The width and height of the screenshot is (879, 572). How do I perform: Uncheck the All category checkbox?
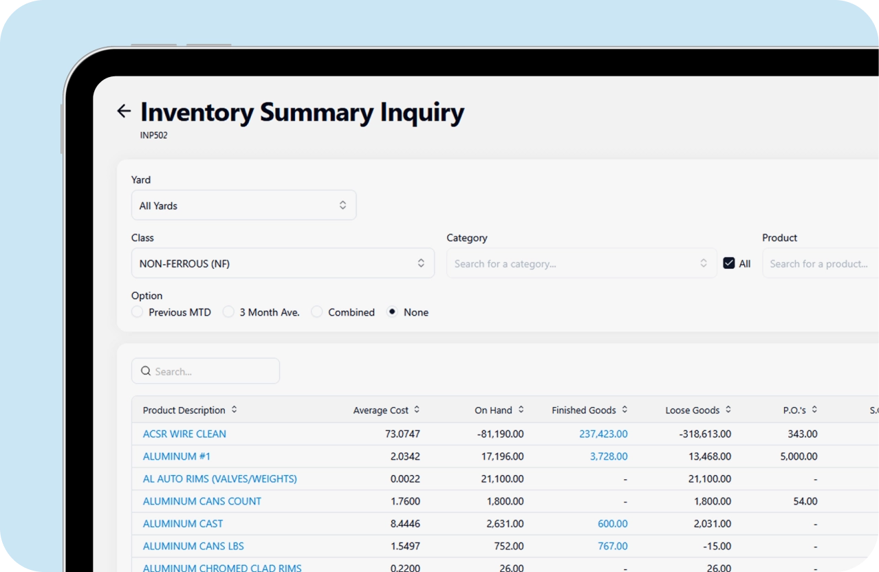pos(729,263)
